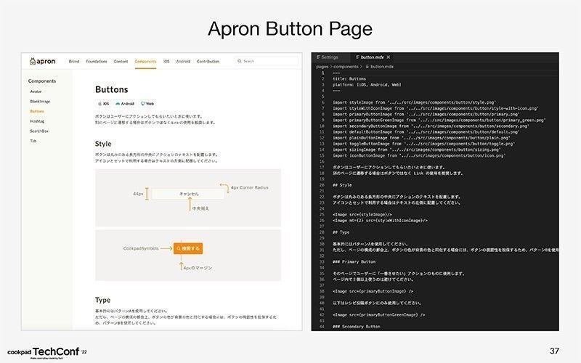This screenshot has width=581, height=363.
Task: Switch to the Settings editor tab
Action: tap(328, 57)
